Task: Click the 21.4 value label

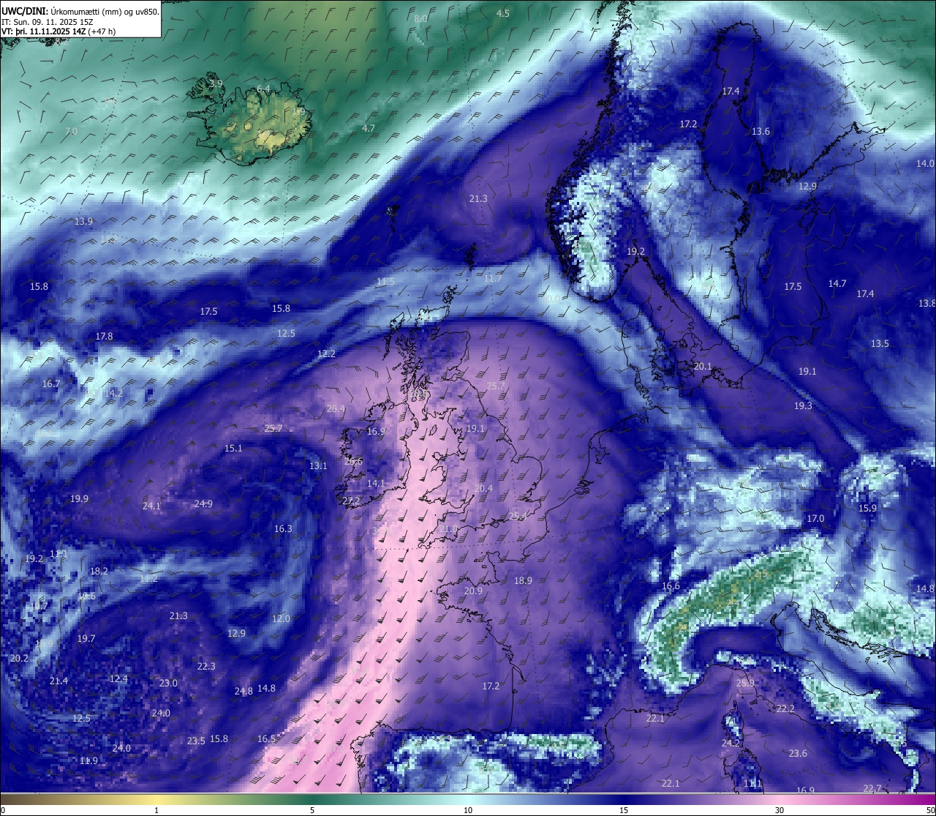Action: coord(58,681)
